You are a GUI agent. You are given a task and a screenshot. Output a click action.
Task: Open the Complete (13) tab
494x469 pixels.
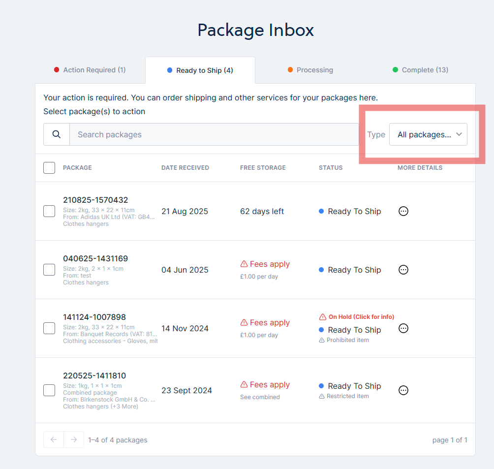click(421, 70)
